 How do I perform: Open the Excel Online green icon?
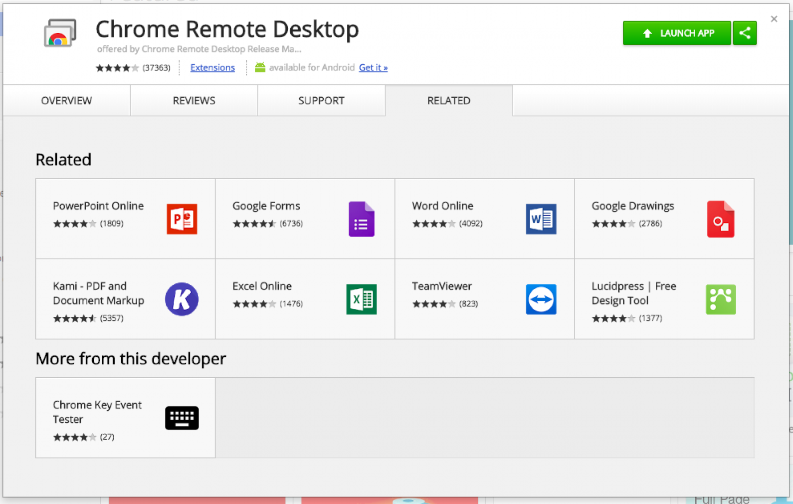point(361,299)
